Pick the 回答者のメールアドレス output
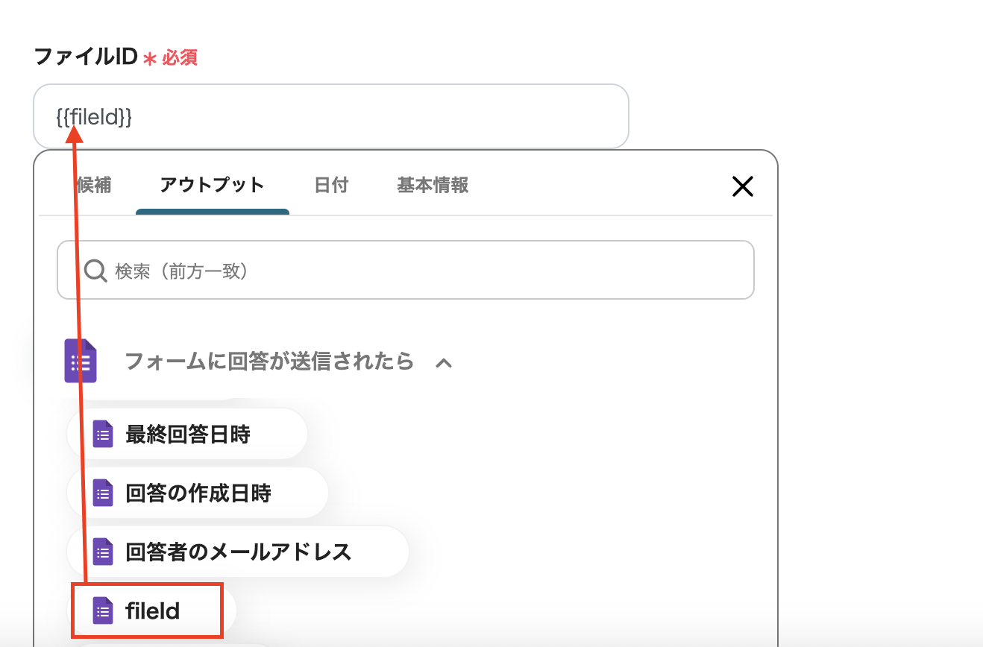The width and height of the screenshot is (983, 647). [x=238, y=552]
